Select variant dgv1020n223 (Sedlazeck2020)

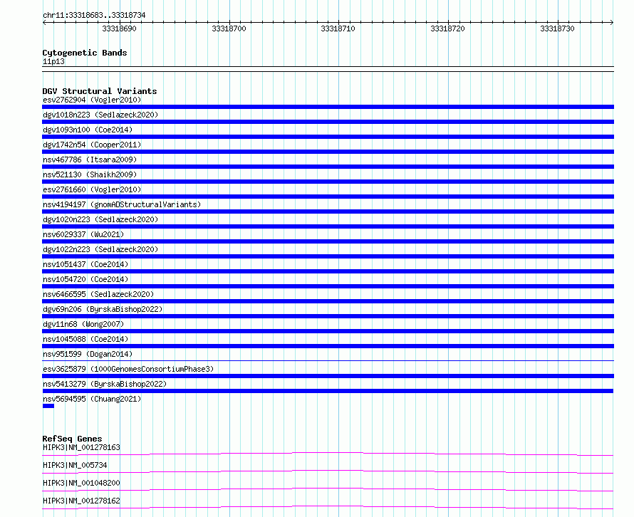click(x=100, y=219)
